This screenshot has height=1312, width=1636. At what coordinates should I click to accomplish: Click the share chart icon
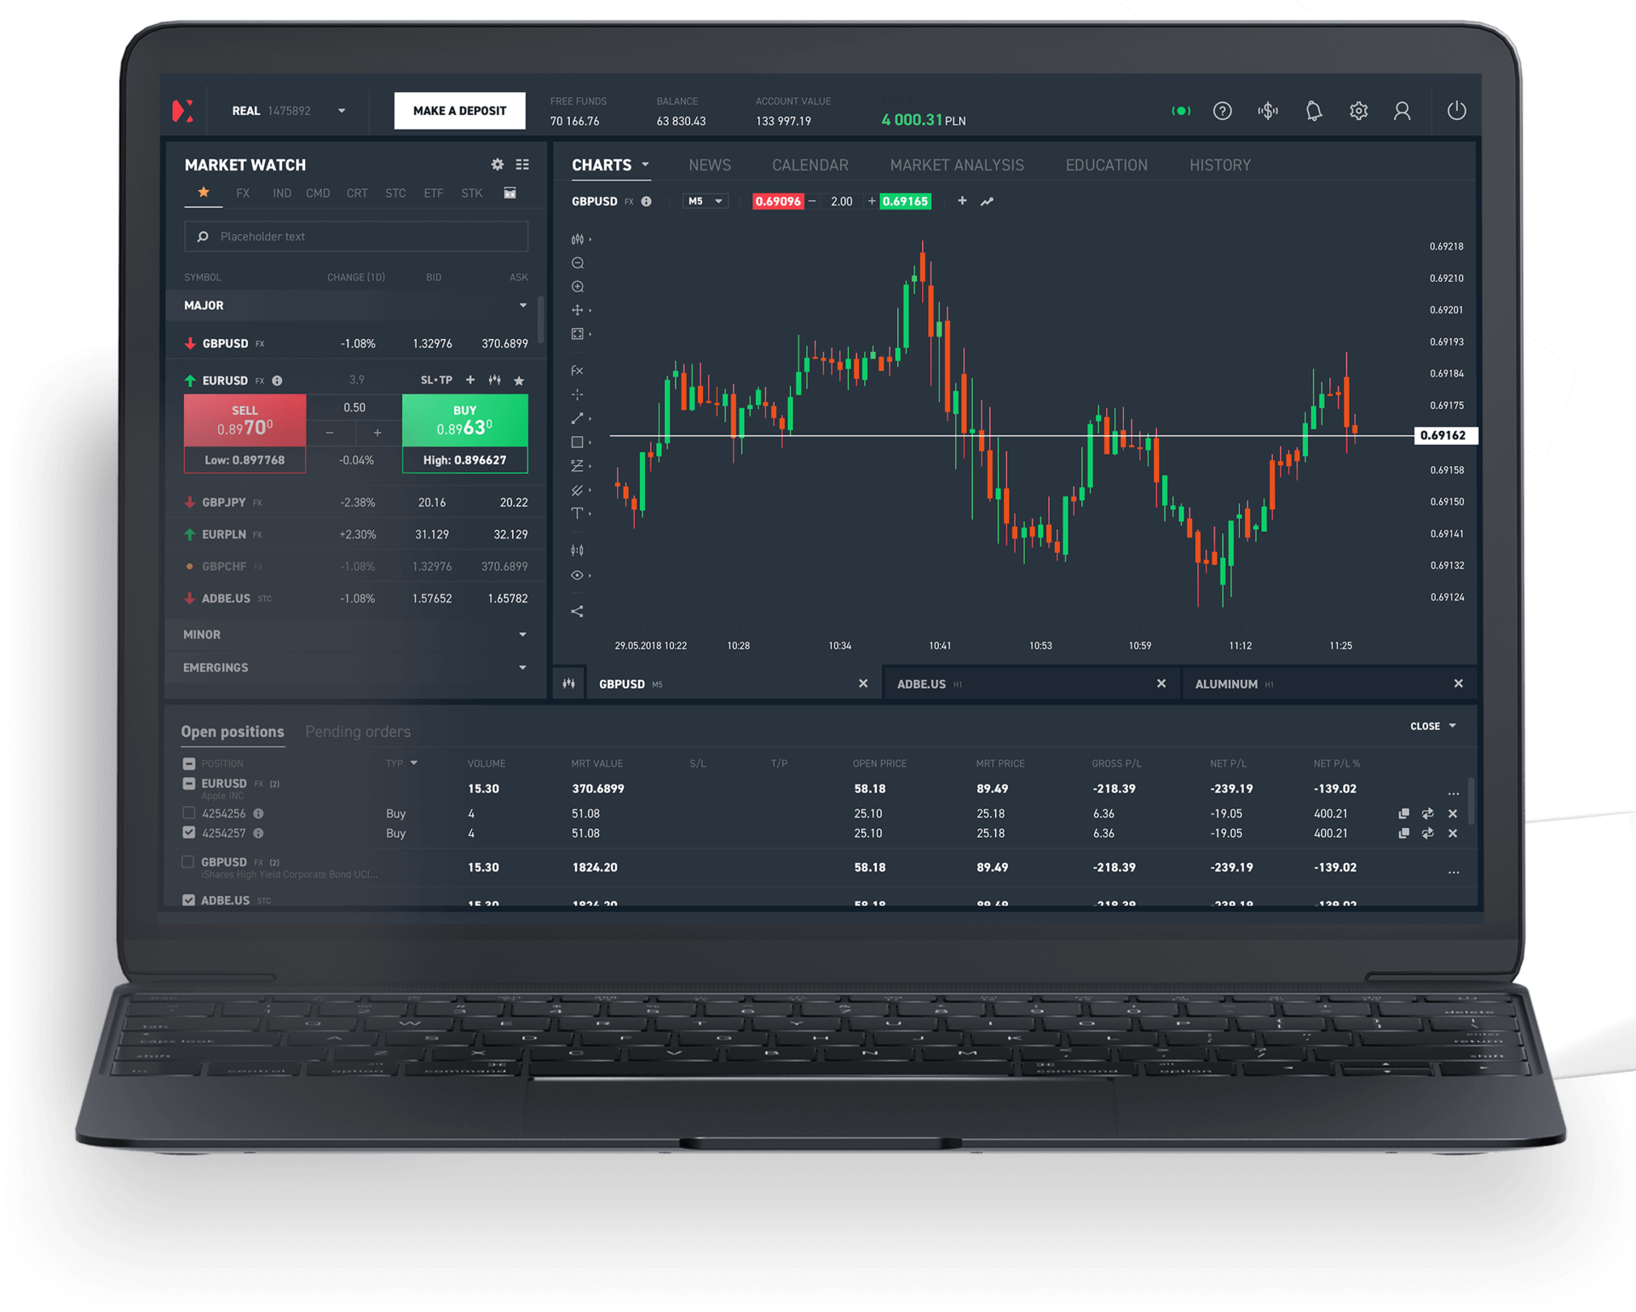pos(578,611)
